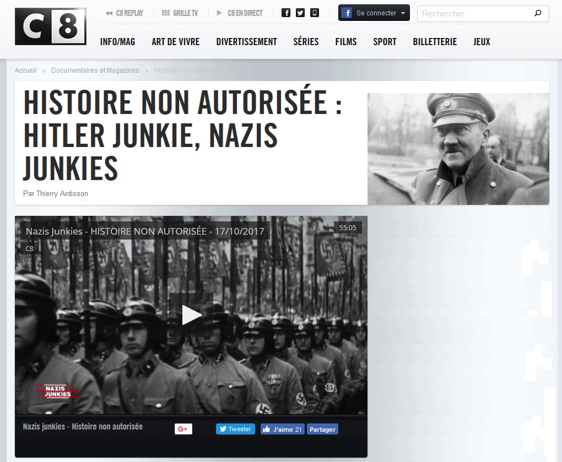Switch to the FILMS section
562x462 pixels.
pos(345,41)
